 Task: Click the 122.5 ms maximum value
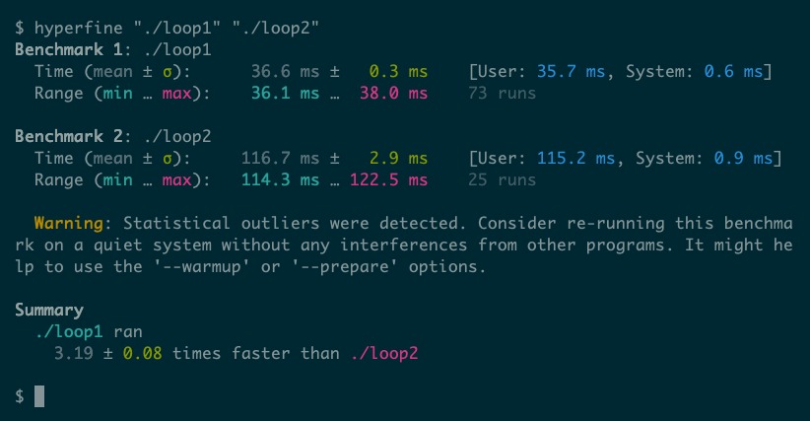tap(389, 179)
